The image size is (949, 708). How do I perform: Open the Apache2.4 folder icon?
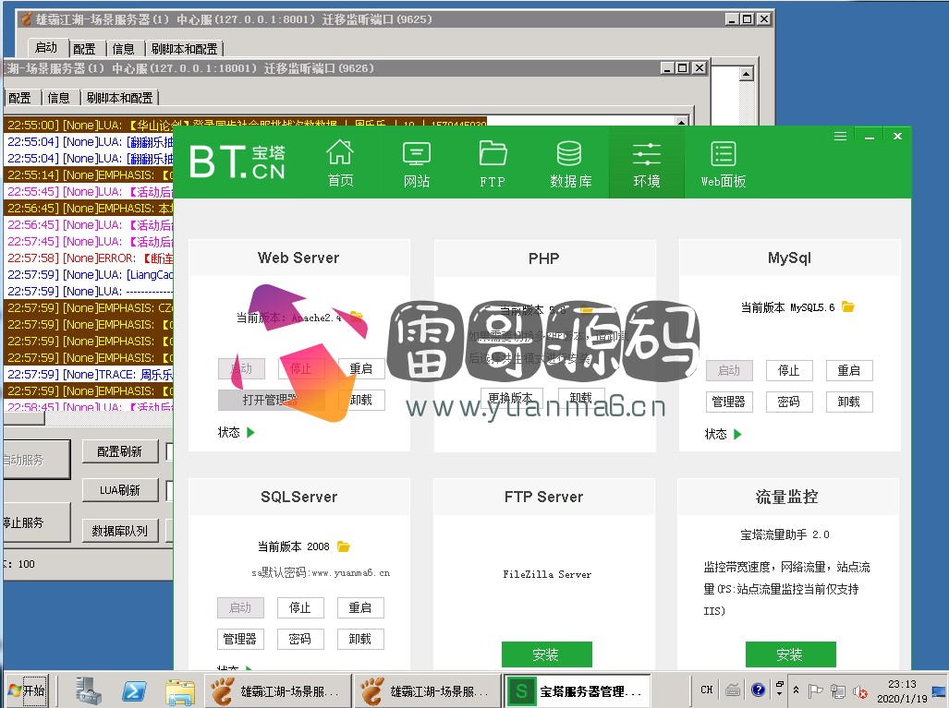coord(357,316)
